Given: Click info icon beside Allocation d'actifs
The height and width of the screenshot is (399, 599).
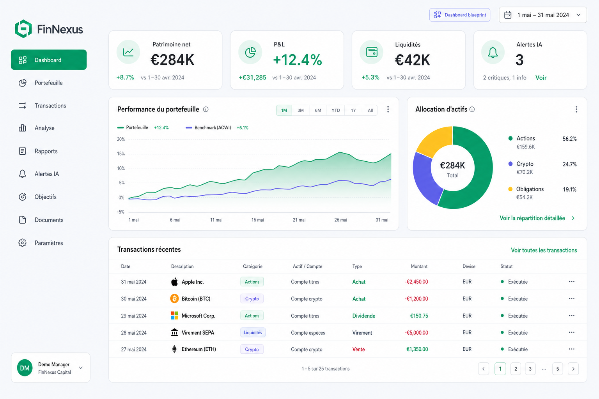Looking at the screenshot, I should pyautogui.click(x=472, y=109).
